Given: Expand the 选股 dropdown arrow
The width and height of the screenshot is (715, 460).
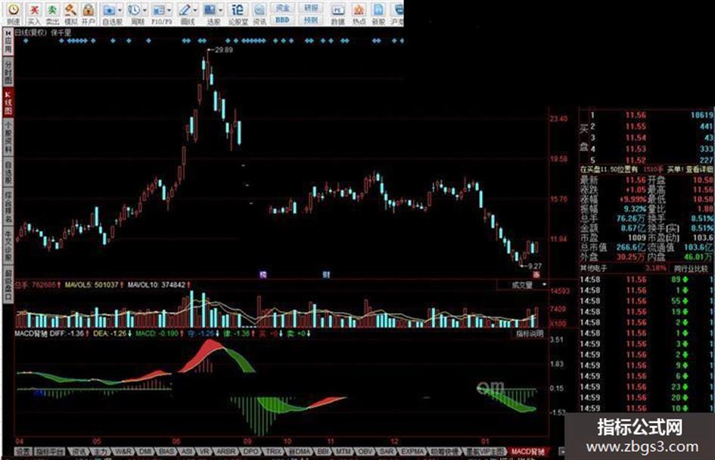Looking at the screenshot, I should [x=221, y=10].
